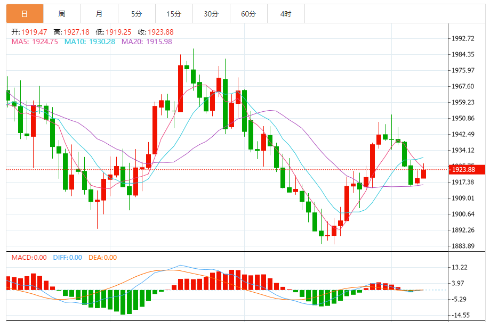
Task: Open the 15分 timeframe tab
Action: 174,14
